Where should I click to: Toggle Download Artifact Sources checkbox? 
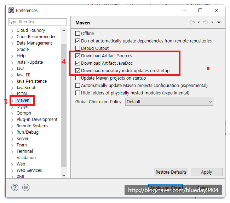[x=77, y=56]
